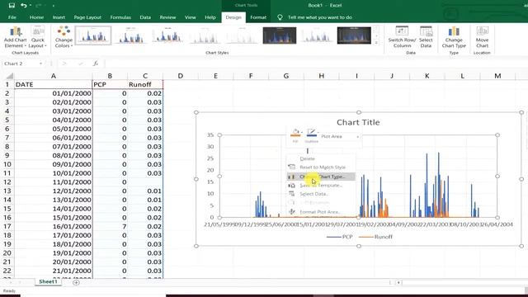Click the Tell me lightbulb icon
Image resolution: width=528 pixels, height=297 pixels.
click(x=280, y=17)
